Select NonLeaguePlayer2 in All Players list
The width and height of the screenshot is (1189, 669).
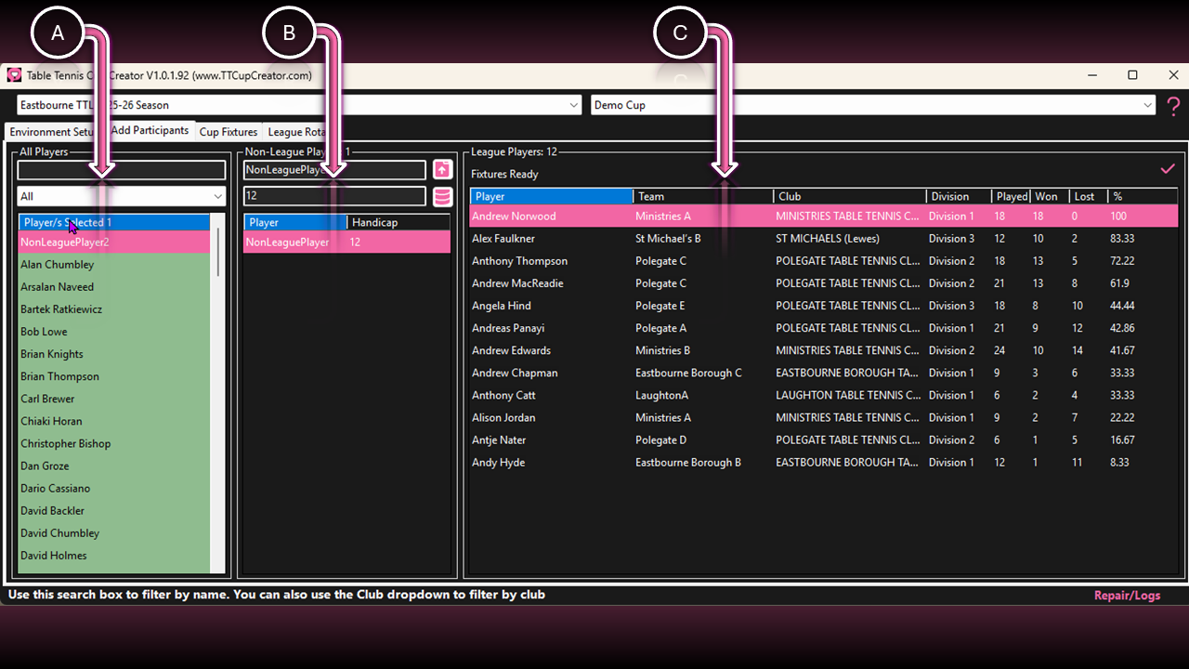point(114,243)
